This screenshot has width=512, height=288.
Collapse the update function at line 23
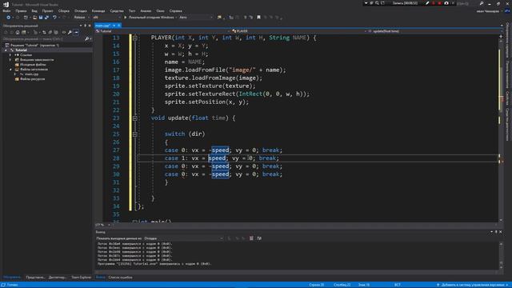coord(135,118)
